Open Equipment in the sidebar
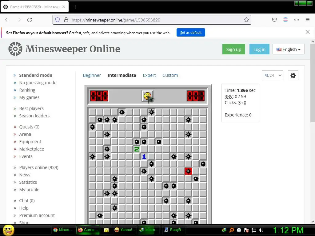The width and height of the screenshot is (315, 236). 30,142
